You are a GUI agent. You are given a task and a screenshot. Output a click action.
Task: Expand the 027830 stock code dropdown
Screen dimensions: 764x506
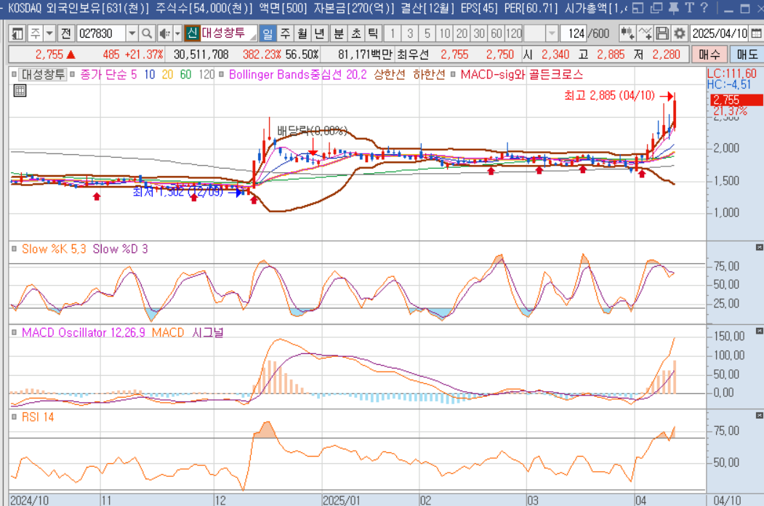tap(132, 33)
